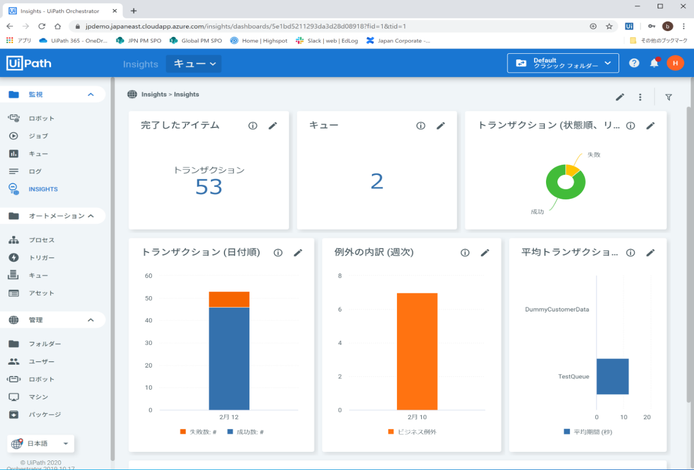Screen dimensions: 694x470
Task: Open the dashboard three-dot options menu
Action: click(x=640, y=97)
